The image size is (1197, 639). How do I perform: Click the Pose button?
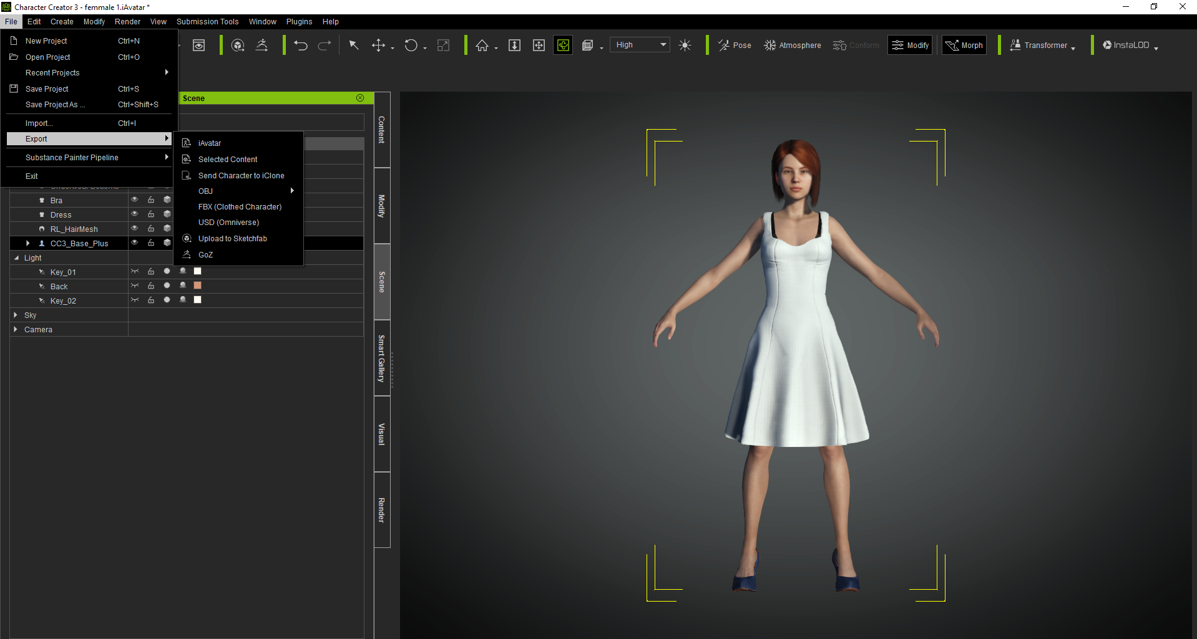tap(735, 46)
